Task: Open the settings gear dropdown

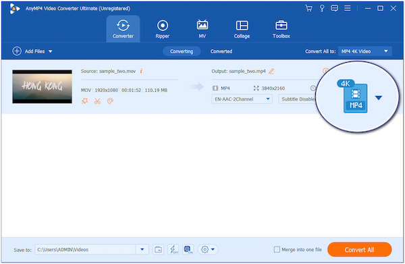Action: click(208, 250)
